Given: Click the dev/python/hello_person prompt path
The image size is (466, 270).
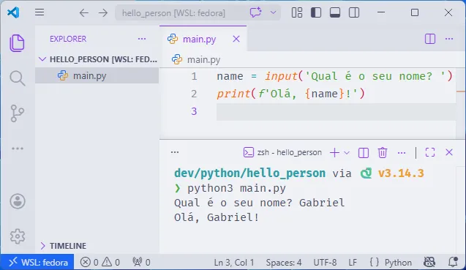Looking at the screenshot, I should [249, 173].
